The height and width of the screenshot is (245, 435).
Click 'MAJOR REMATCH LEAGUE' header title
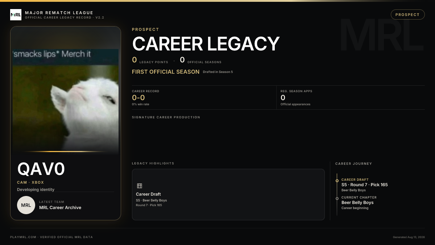[59, 13]
